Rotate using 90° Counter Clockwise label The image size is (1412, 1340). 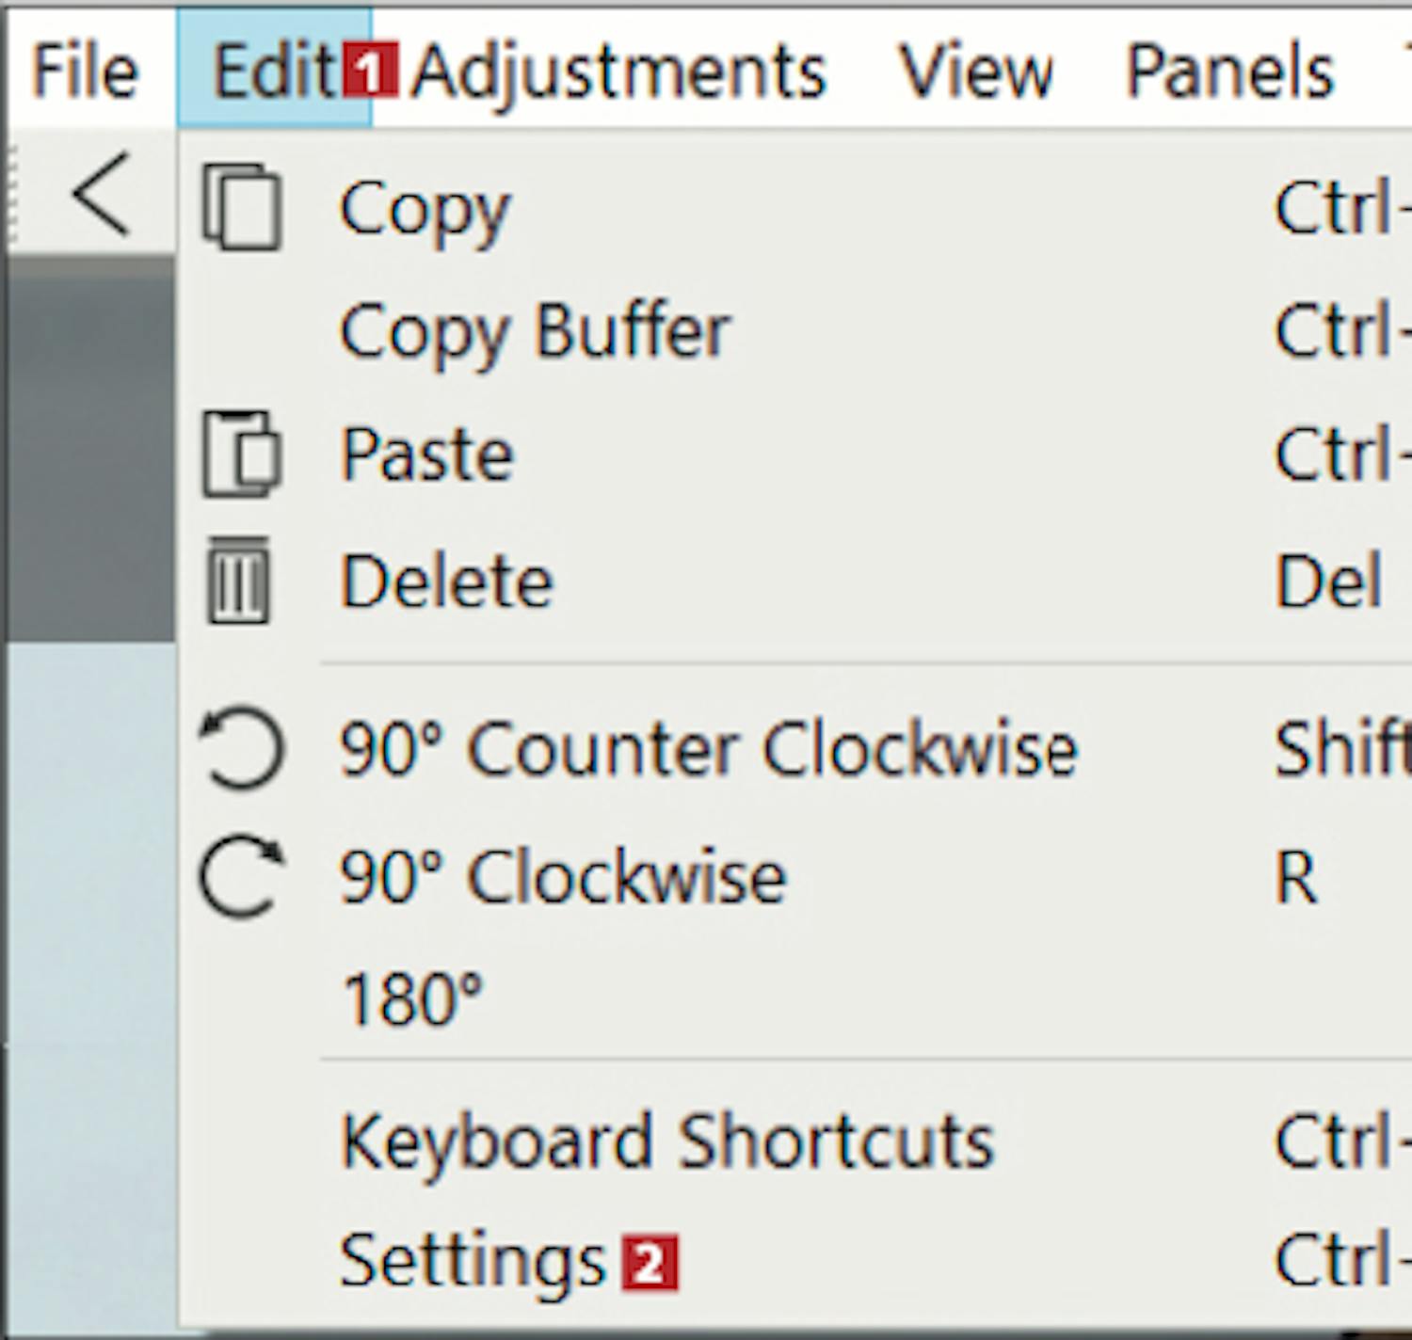click(708, 750)
